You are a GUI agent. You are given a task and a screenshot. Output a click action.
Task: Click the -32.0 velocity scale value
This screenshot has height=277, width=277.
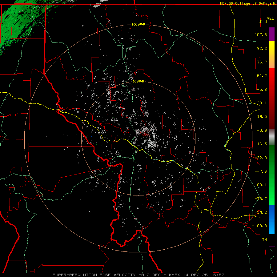pyautogui.click(x=261, y=158)
